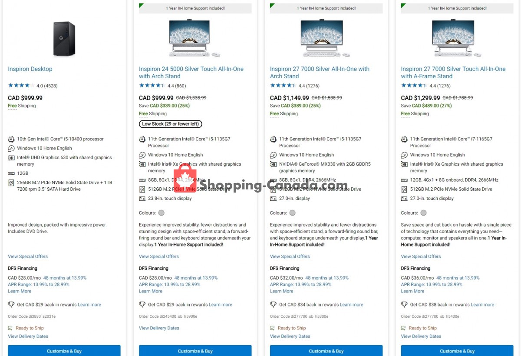Click the rewards trophy icon under Inspiron Desktop

11,305
